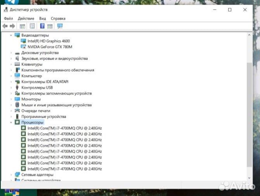Click the Процессоры chip icon
The height and width of the screenshot is (196, 260).
tap(17, 122)
